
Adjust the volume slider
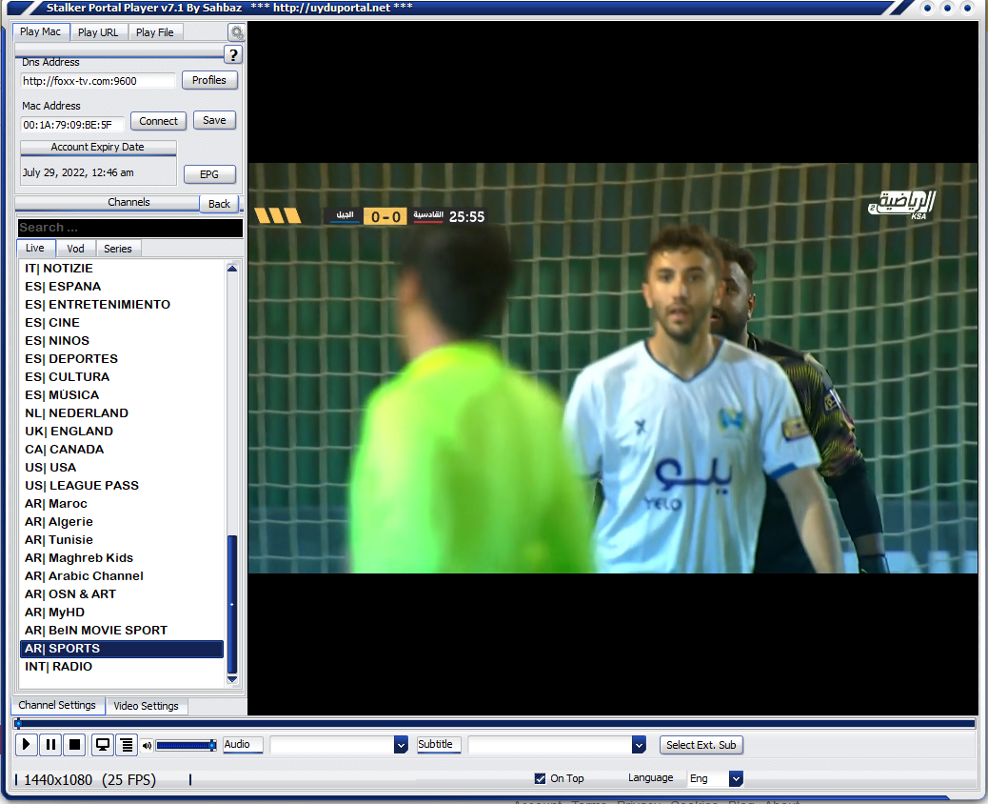click(187, 745)
